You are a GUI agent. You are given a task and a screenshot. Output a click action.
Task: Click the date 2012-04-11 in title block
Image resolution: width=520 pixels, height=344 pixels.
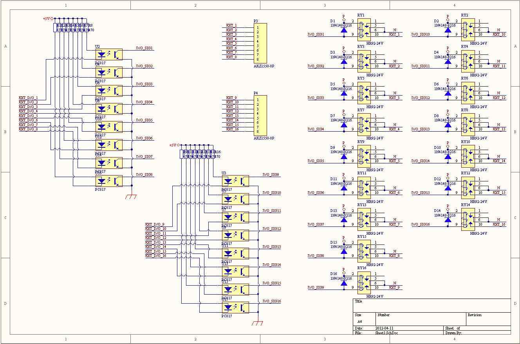click(385, 328)
